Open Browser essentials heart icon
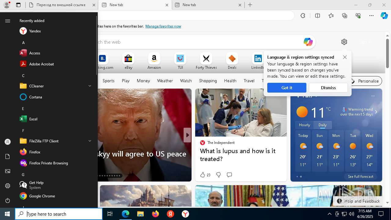Image resolution: width=391 pixels, height=220 pixels. [358, 16]
